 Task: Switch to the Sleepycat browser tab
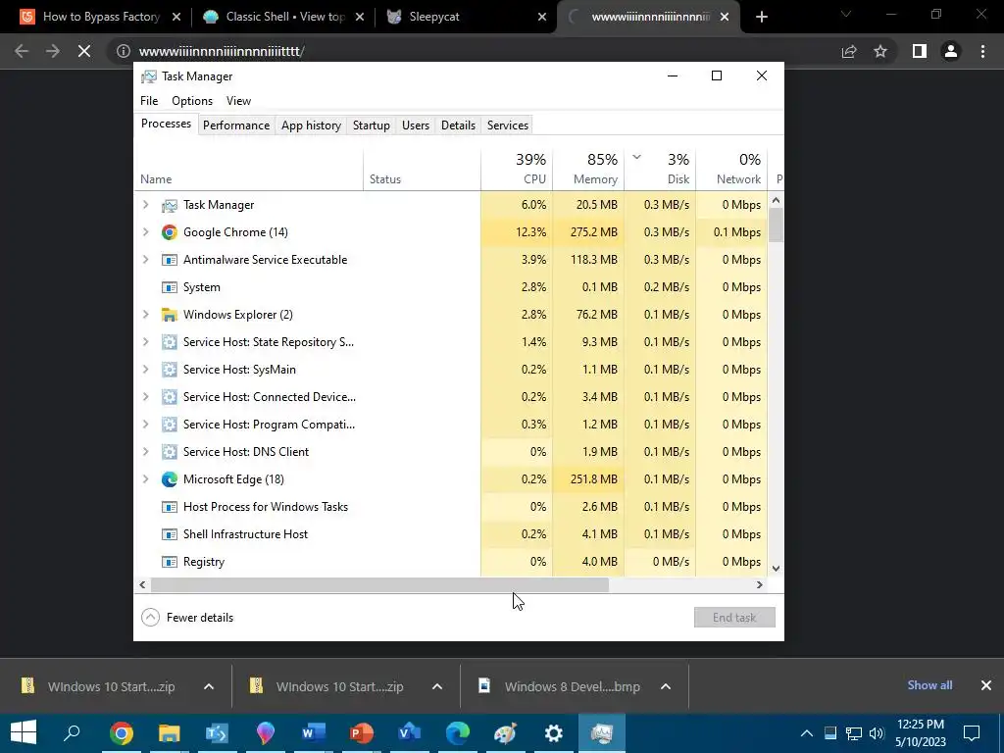point(466,17)
